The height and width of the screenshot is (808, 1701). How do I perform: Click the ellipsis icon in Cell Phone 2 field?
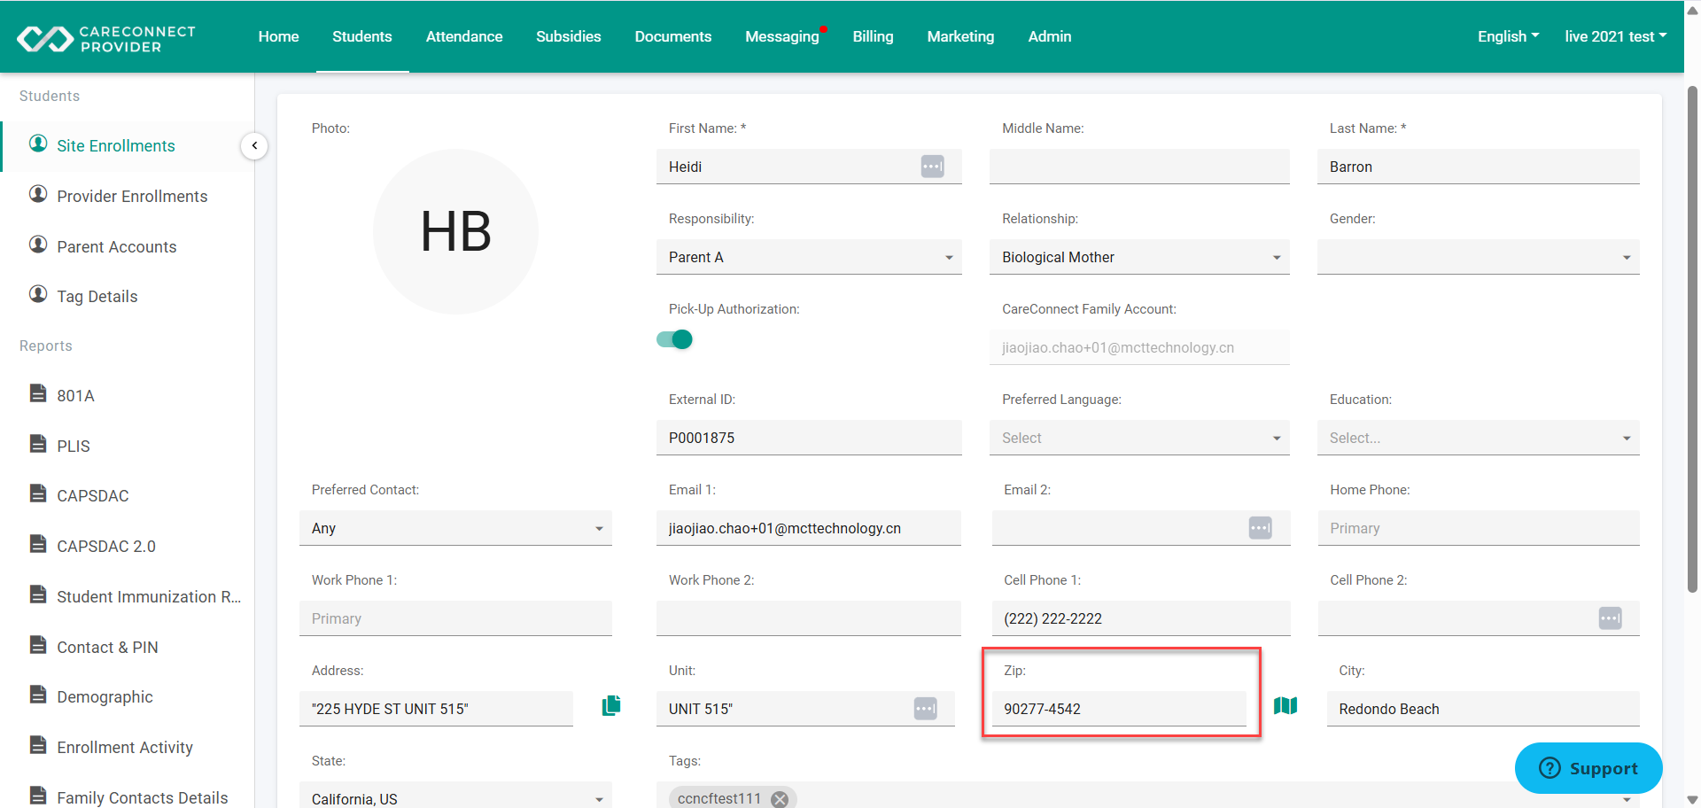click(1610, 618)
